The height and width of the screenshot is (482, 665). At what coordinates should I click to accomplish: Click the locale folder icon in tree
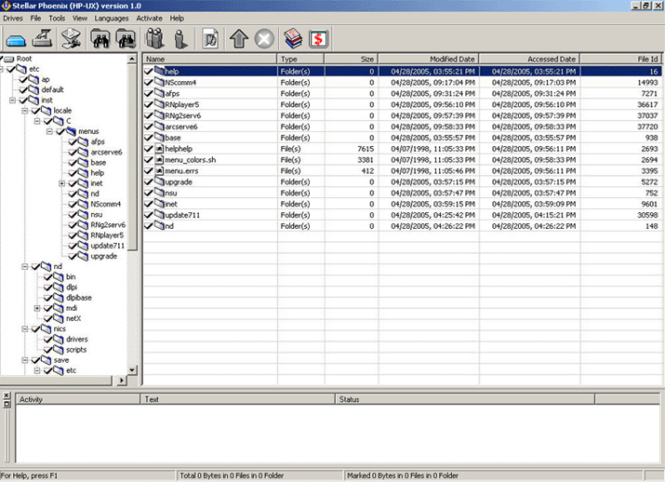(x=47, y=111)
